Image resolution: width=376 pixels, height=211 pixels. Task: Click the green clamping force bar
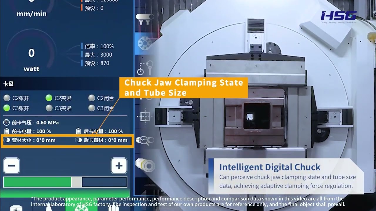pyautogui.click(x=37, y=182)
